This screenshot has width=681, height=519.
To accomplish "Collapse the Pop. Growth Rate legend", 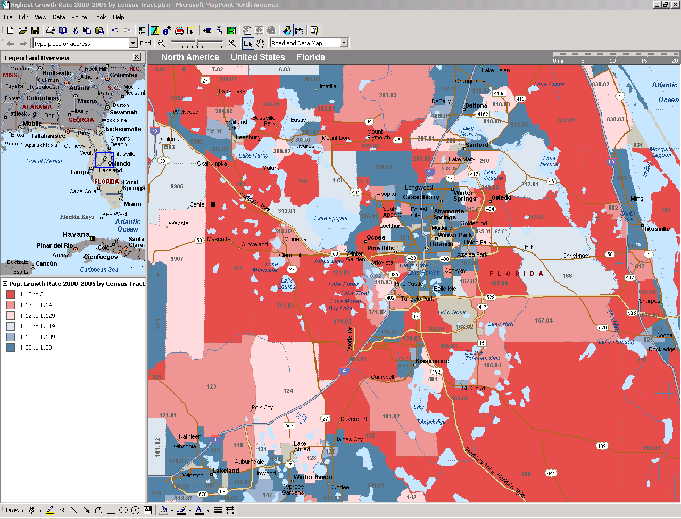I will [x=5, y=284].
